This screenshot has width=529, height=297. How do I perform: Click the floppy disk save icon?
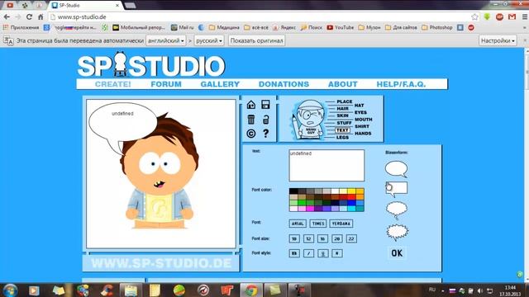(x=265, y=105)
